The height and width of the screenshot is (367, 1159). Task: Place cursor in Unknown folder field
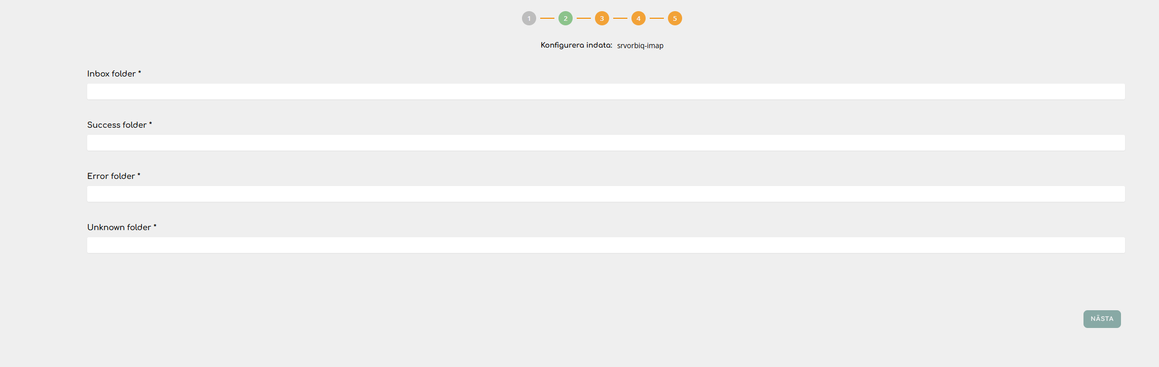[x=606, y=245]
